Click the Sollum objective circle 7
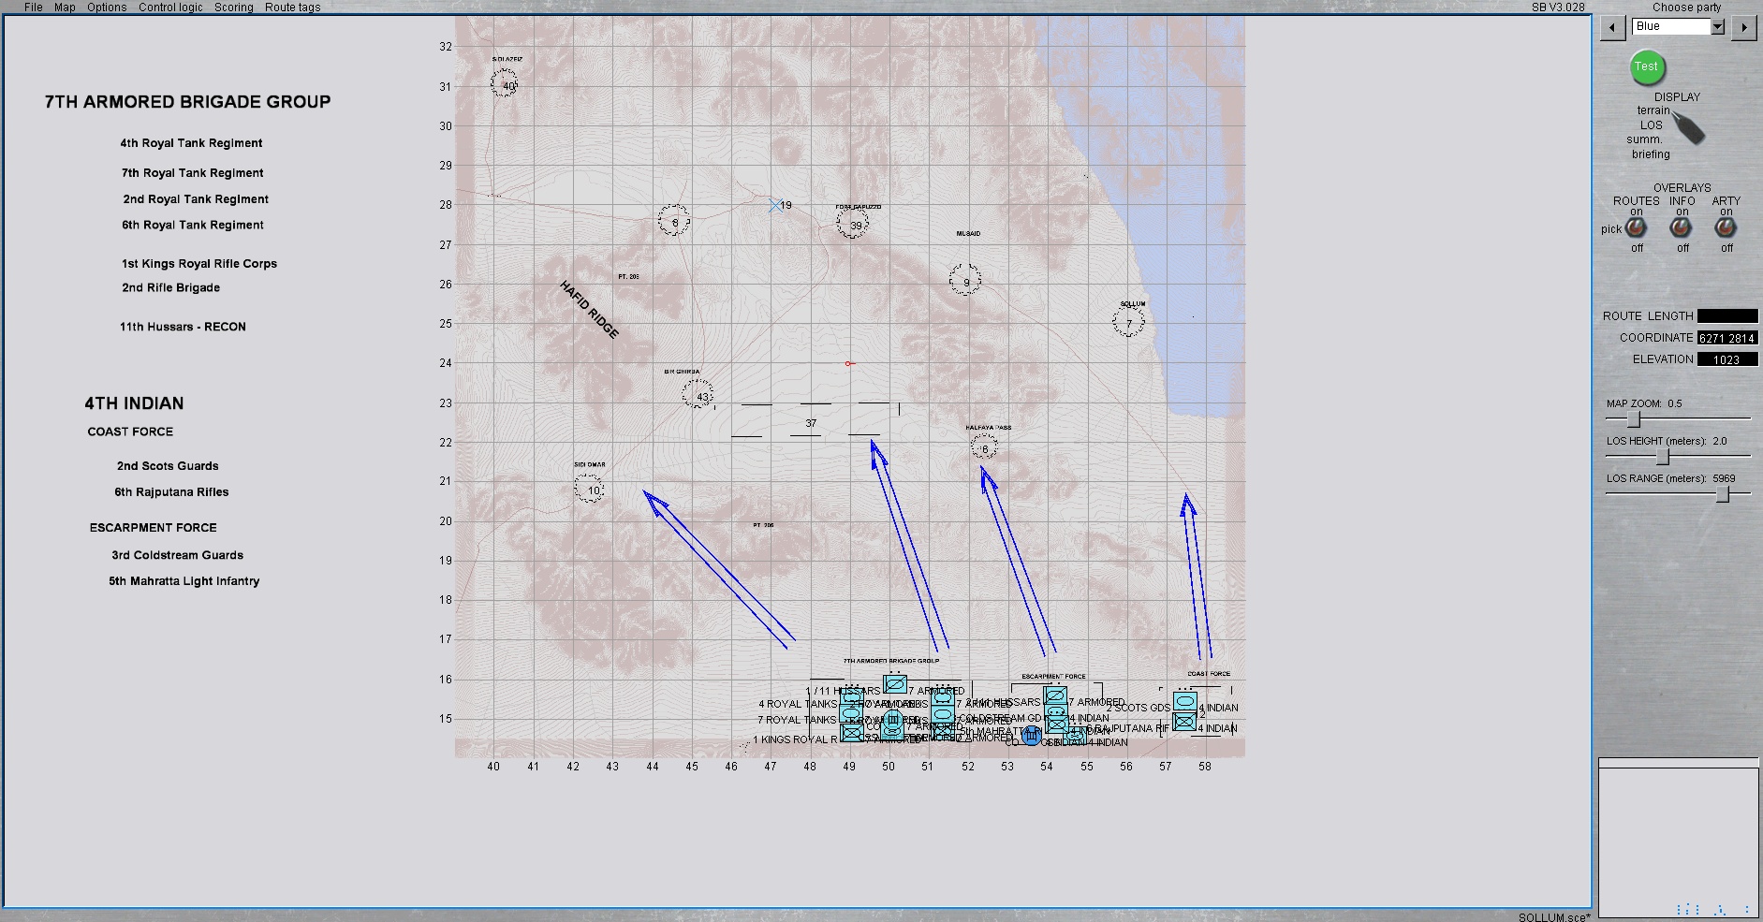 coord(1128,322)
